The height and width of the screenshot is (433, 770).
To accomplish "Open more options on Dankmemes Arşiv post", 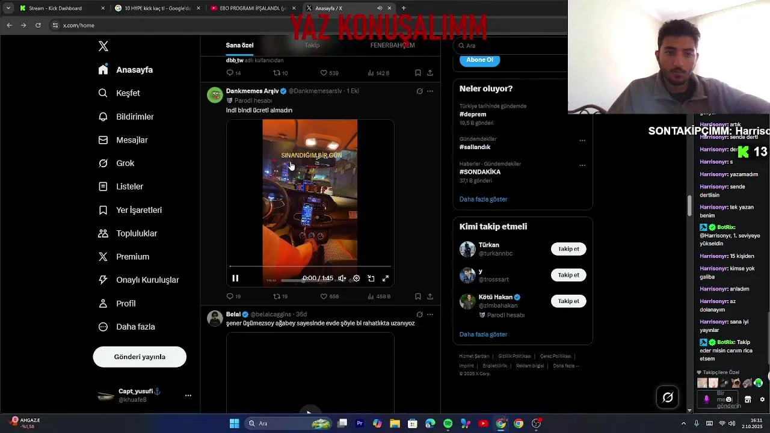I will 430,91.
